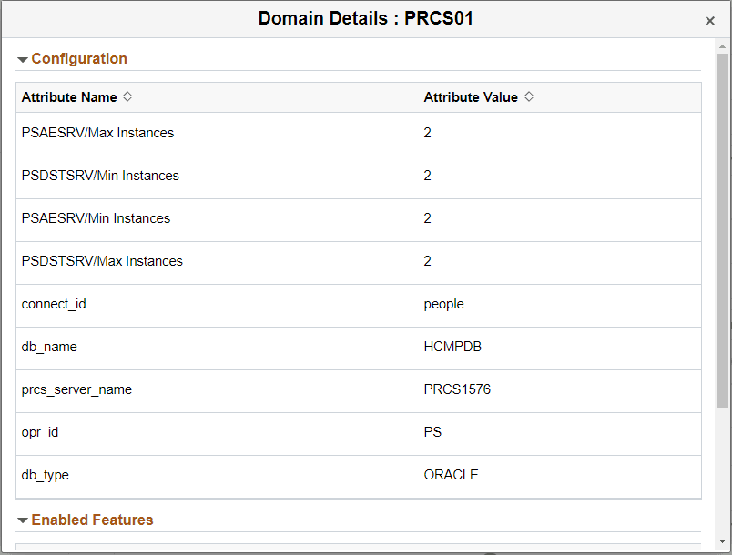The height and width of the screenshot is (555, 732).
Task: Click the value people for connect_id
Action: 443,304
